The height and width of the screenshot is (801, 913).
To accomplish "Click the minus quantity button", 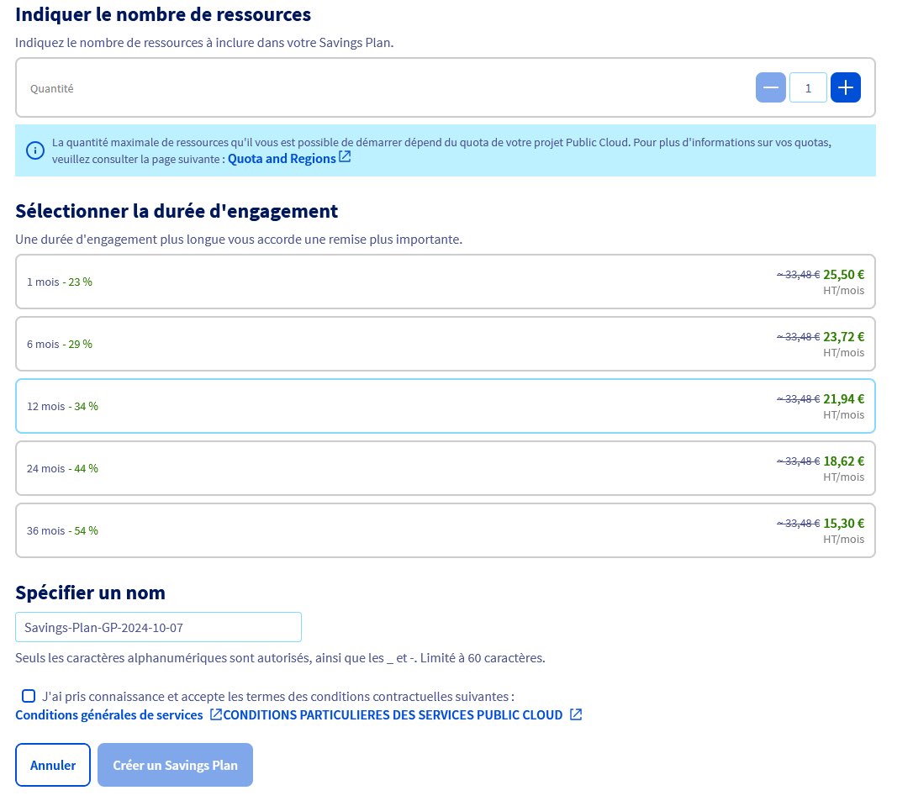I will point(770,88).
